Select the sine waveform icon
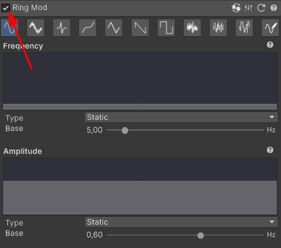 pyautogui.click(x=9, y=28)
